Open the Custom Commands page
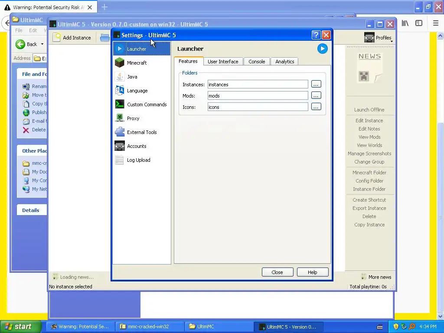Image resolution: width=444 pixels, height=333 pixels. tap(142, 104)
